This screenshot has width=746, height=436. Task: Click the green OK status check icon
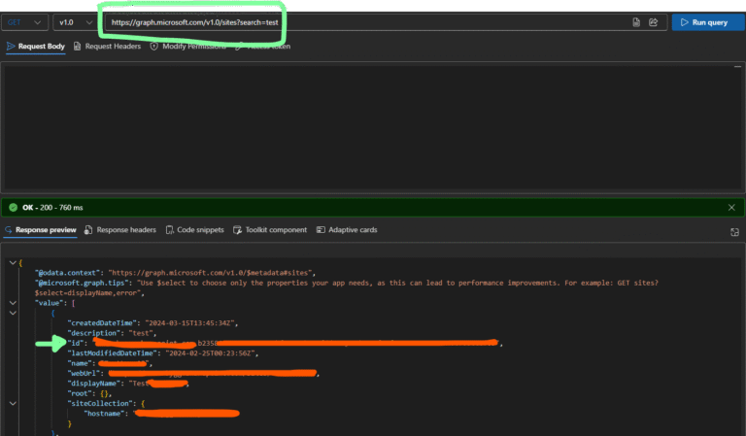pos(14,207)
